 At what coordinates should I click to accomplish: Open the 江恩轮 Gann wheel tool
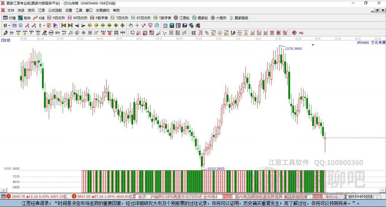[x=181, y=18]
